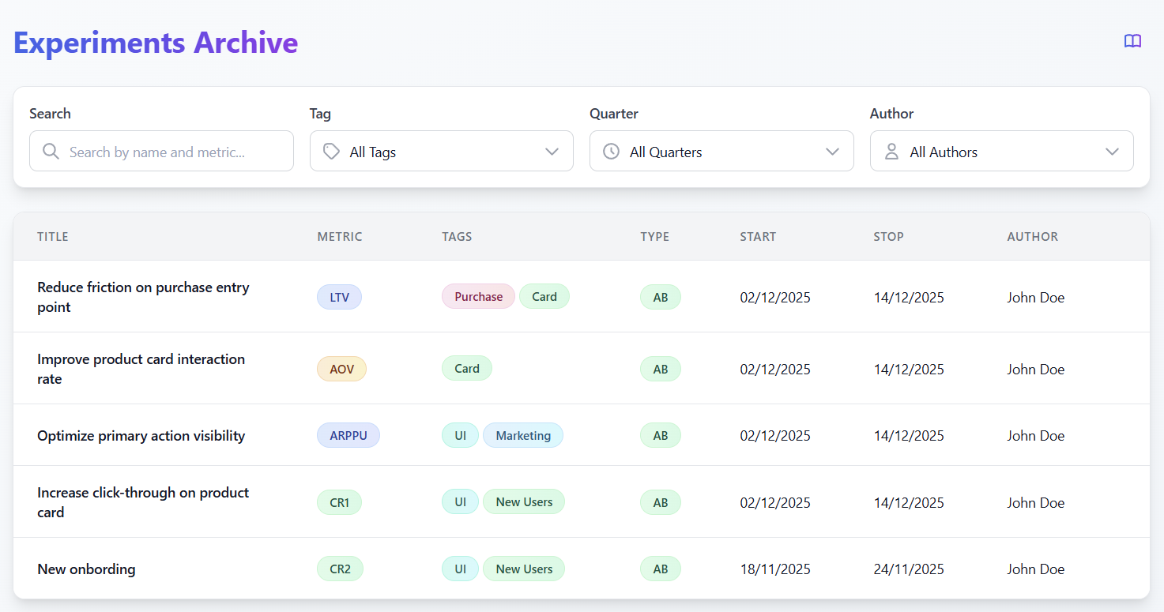Open the All Authors dropdown
The width and height of the screenshot is (1164, 612).
(x=1001, y=152)
